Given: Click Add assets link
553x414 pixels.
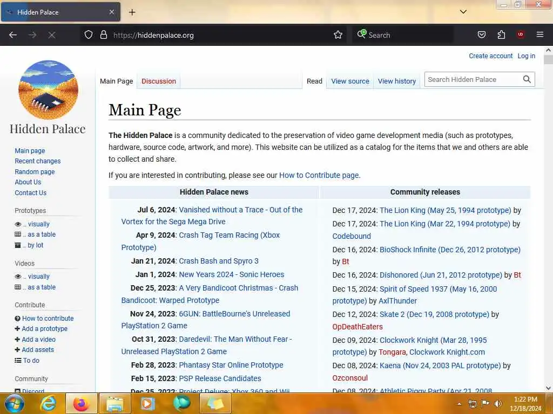Looking at the screenshot, I should click(38, 349).
